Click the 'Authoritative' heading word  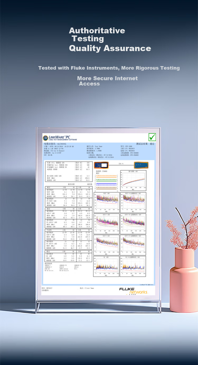97,30
